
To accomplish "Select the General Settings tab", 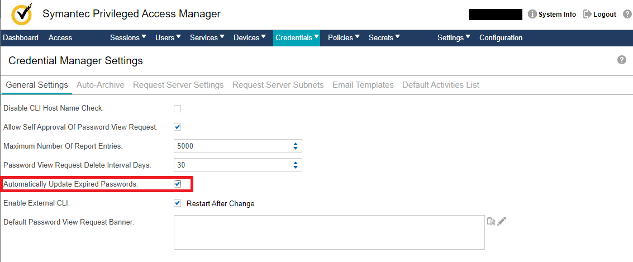I will pos(37,85).
